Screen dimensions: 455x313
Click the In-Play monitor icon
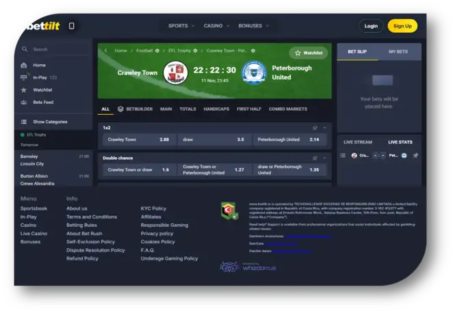(x=24, y=77)
